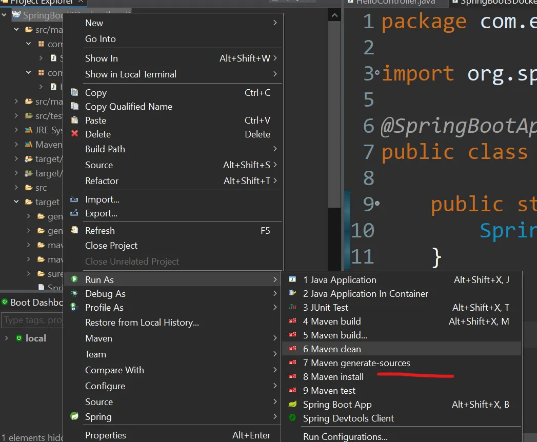
Task: Click the Boot Dashboard tag filter field
Action: (x=32, y=320)
